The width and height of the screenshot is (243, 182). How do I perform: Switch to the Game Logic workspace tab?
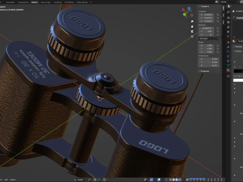pos(46,3)
